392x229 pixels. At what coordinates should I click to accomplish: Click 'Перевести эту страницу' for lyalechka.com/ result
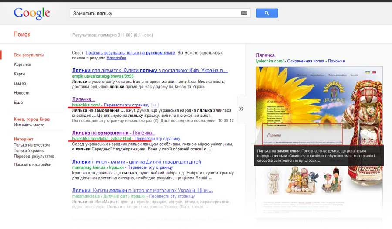pyautogui.click(x=126, y=105)
